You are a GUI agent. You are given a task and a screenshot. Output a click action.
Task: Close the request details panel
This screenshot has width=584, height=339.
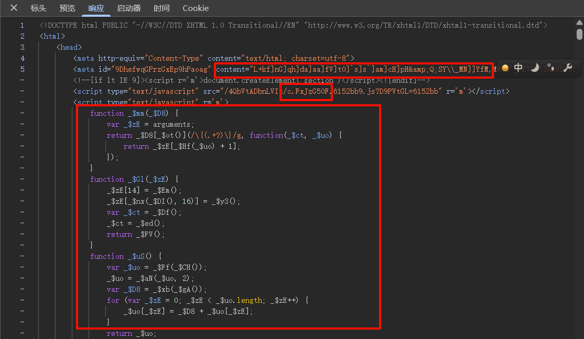point(14,7)
